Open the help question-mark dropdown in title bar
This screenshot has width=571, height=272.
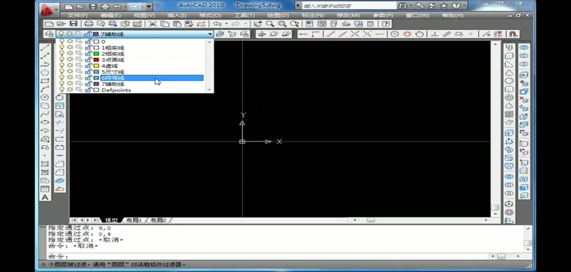(463, 5)
